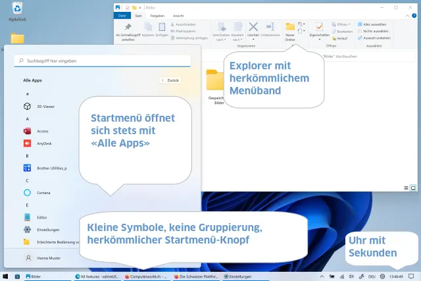Open the new item dropdown beside Neuer Ordner

[301, 24]
